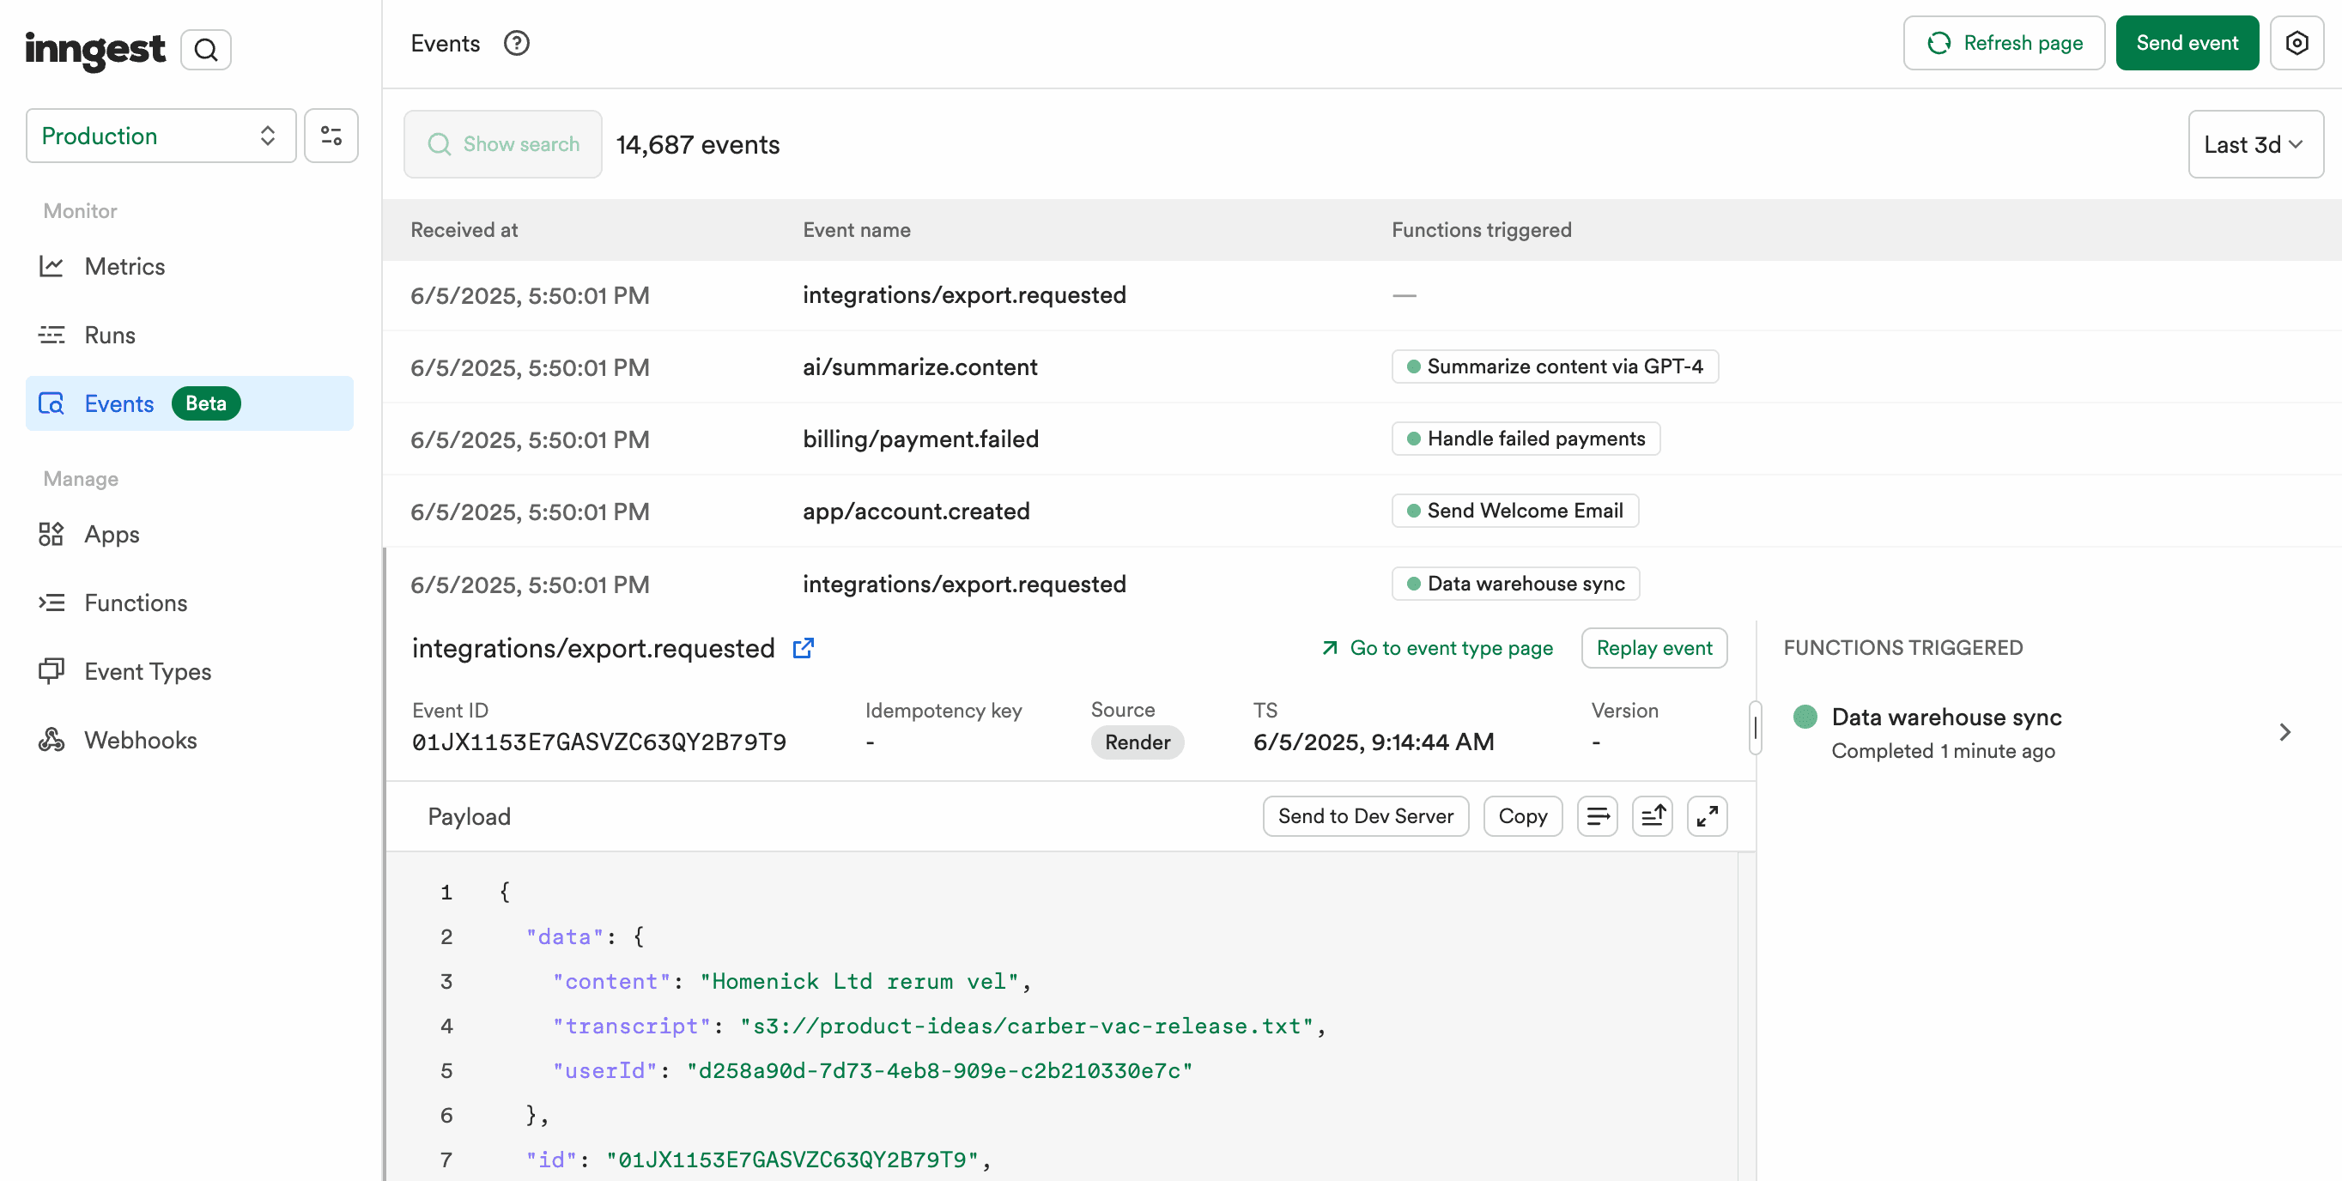Open event in new tab icon

pyautogui.click(x=803, y=648)
